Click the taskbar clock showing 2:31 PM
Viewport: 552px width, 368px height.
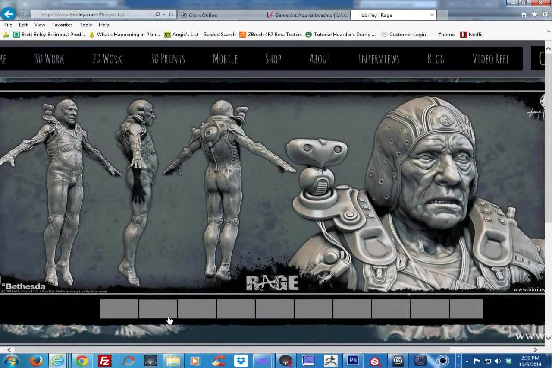tap(530, 361)
